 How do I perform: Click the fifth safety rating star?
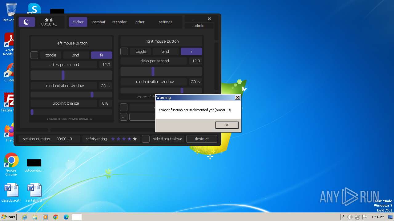135,139
